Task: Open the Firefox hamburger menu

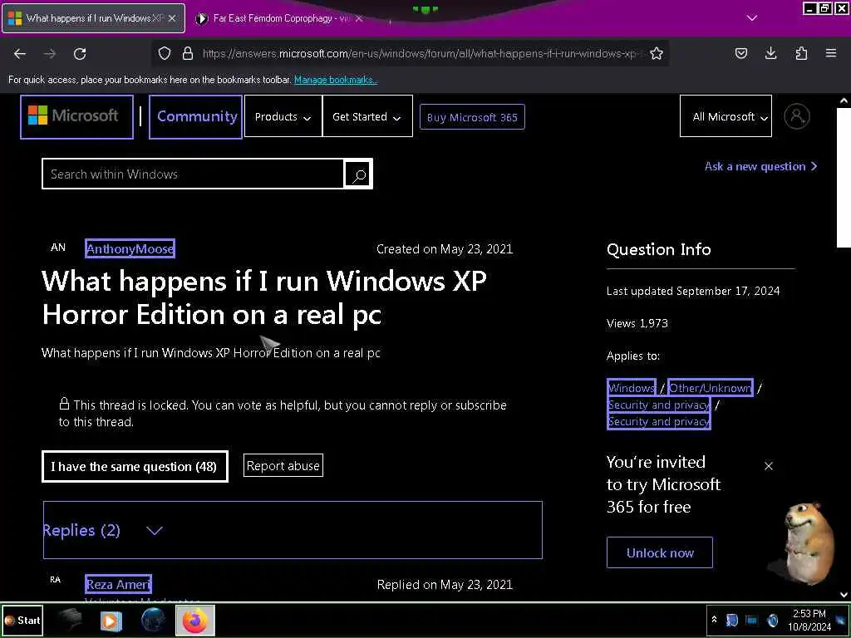Action: click(x=831, y=53)
